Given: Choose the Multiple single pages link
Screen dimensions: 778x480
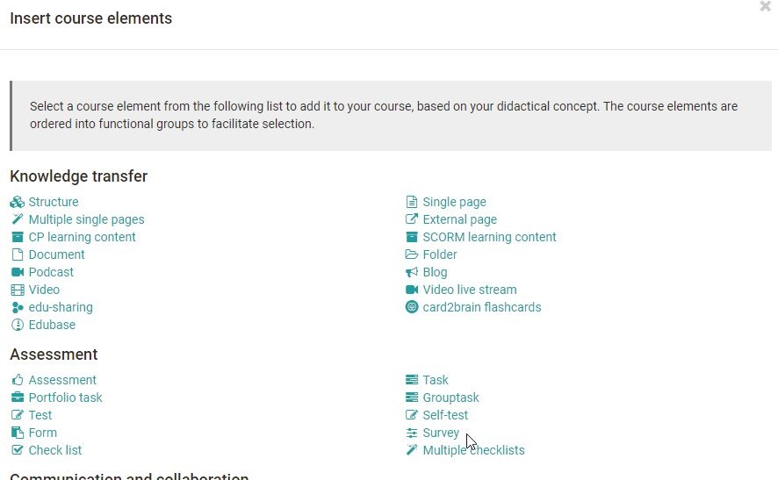Looking at the screenshot, I should tap(86, 219).
